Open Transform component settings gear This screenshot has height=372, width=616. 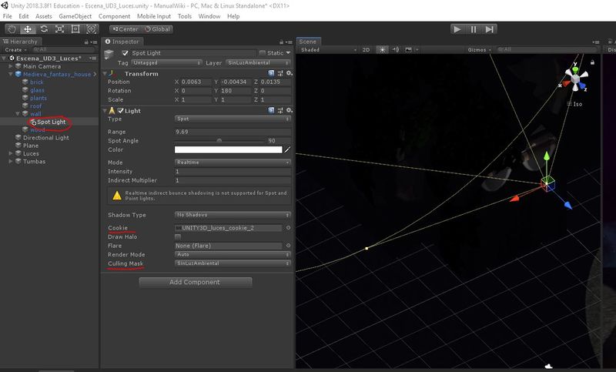[x=290, y=73]
